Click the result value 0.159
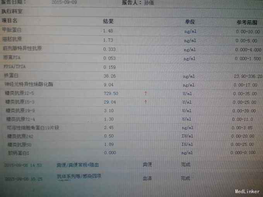The height and width of the screenshot is (197, 263). click(109, 67)
